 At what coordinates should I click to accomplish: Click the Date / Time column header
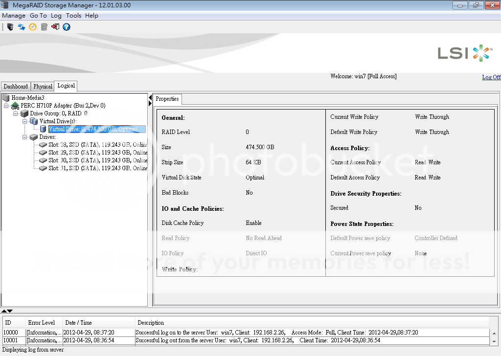pyautogui.click(x=99, y=323)
